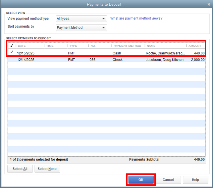Click the AMOUNT column header

195,46
